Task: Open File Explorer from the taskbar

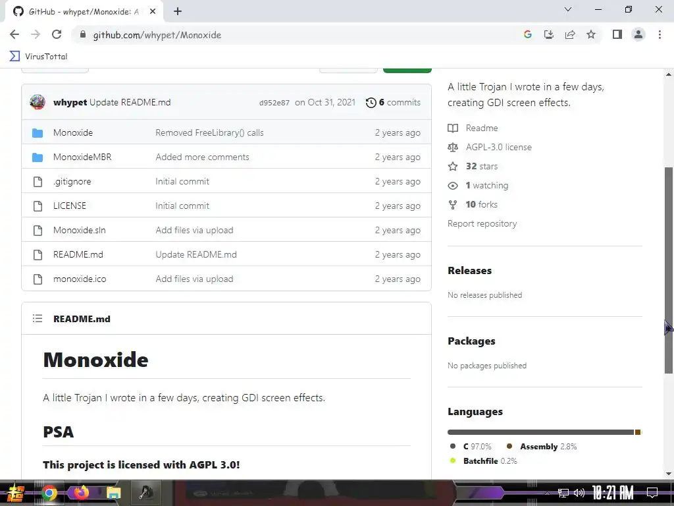Action: click(x=113, y=493)
